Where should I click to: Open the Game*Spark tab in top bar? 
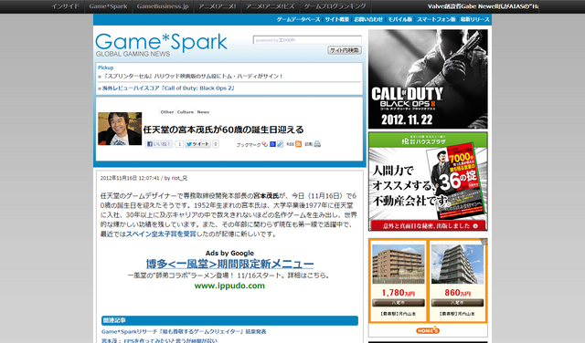(108, 6)
